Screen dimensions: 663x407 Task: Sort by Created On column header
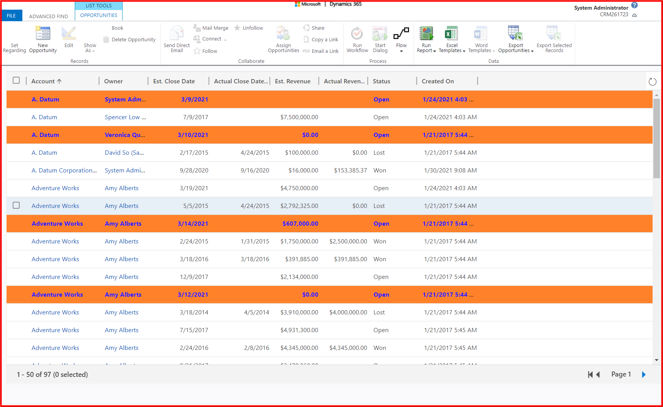[438, 81]
